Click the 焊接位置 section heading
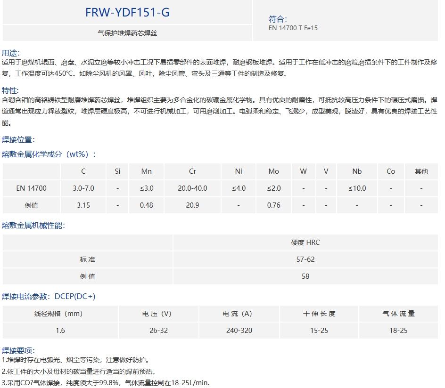Viewport: 445px width, 388px height. tap(18, 139)
